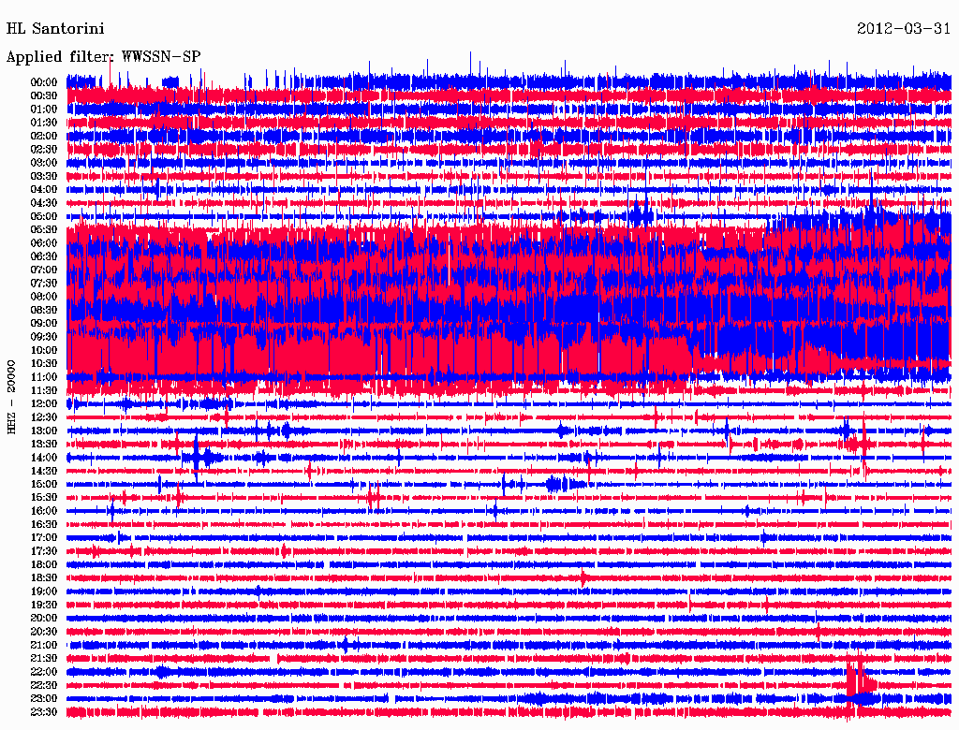Select the 21:30 time label
The width and height of the screenshot is (959, 730).
click(x=44, y=659)
